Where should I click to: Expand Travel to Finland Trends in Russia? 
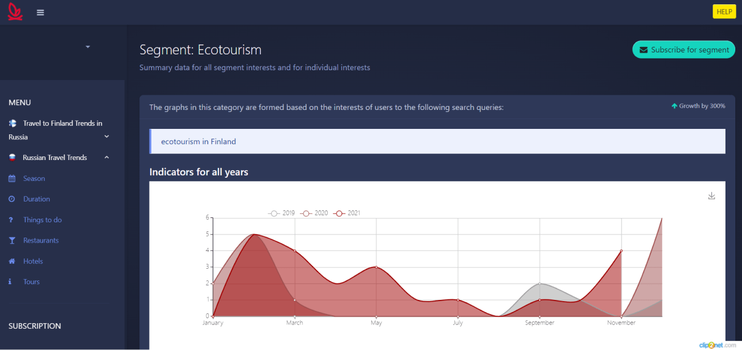point(106,137)
